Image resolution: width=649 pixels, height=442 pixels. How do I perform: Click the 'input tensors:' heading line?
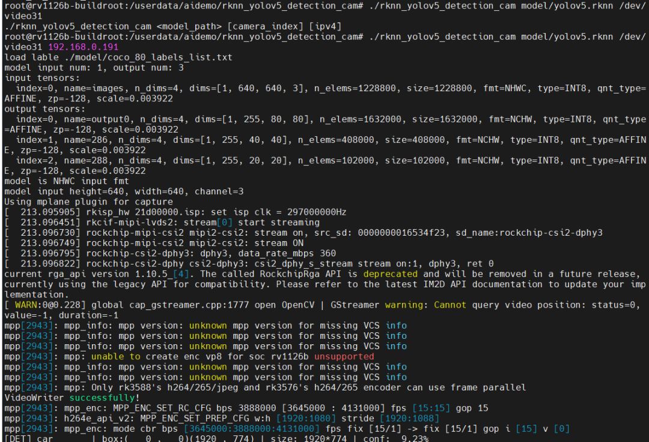pos(42,78)
